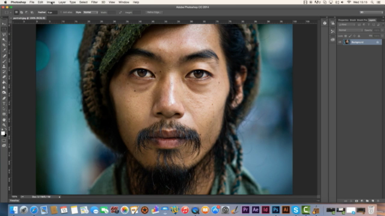Screen dimensions: 385x216
Task: Click the Refine Edge button
Action: [x=153, y=12]
